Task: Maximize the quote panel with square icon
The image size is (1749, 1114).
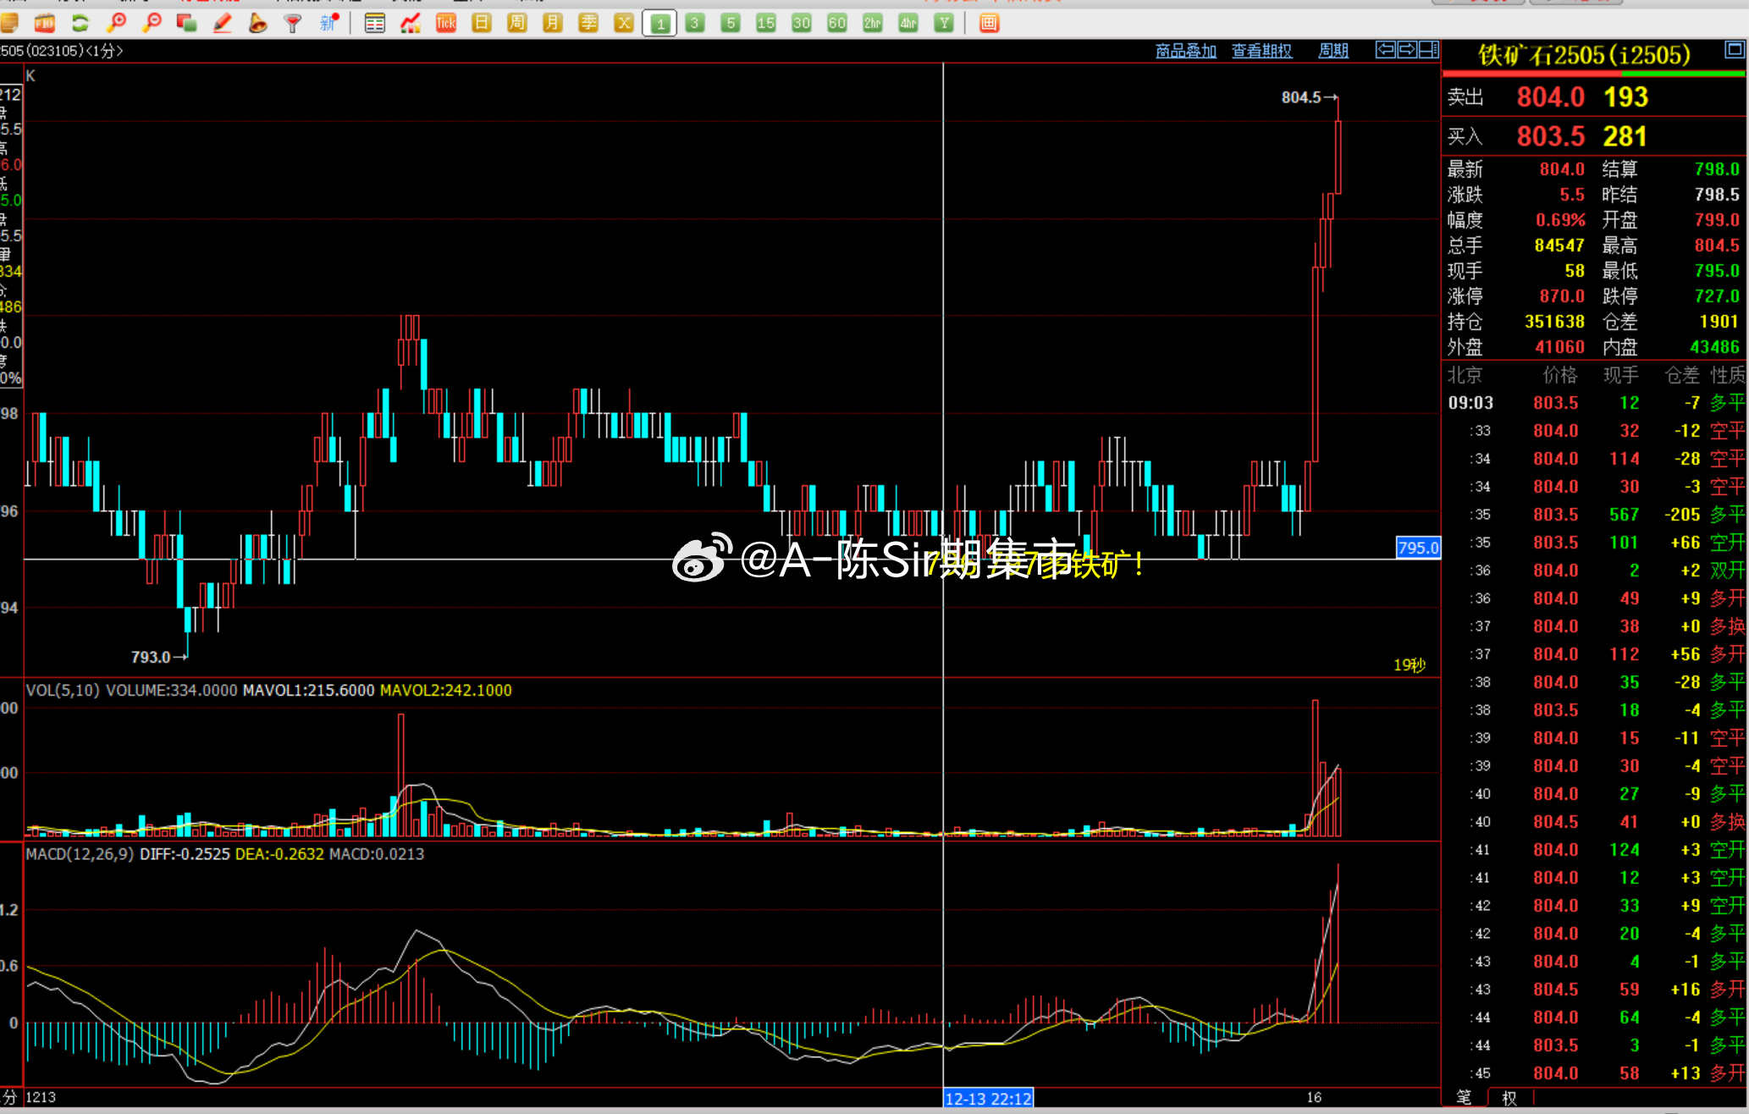Action: 1735,50
